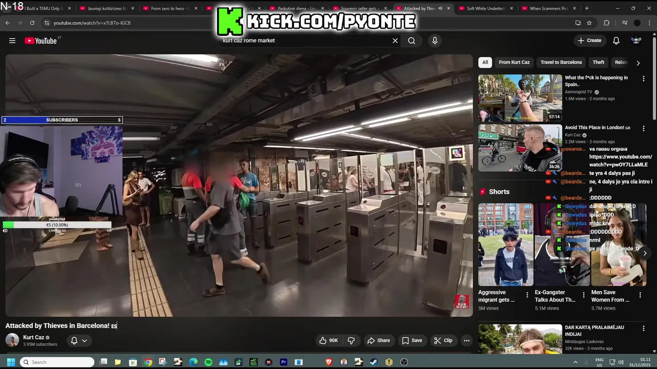
Task: Open Windows Start menu
Action: point(11,362)
